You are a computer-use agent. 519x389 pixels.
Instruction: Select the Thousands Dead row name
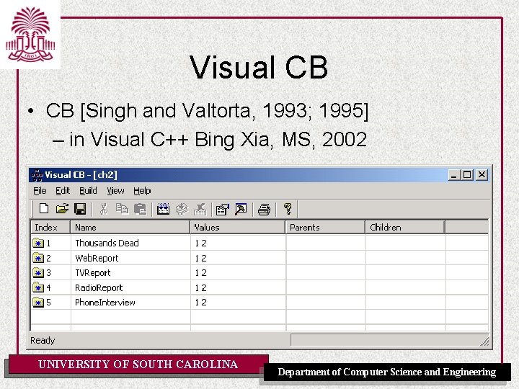pos(107,243)
